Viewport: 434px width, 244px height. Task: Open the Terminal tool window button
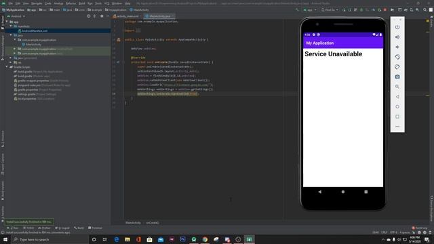tap(95, 228)
